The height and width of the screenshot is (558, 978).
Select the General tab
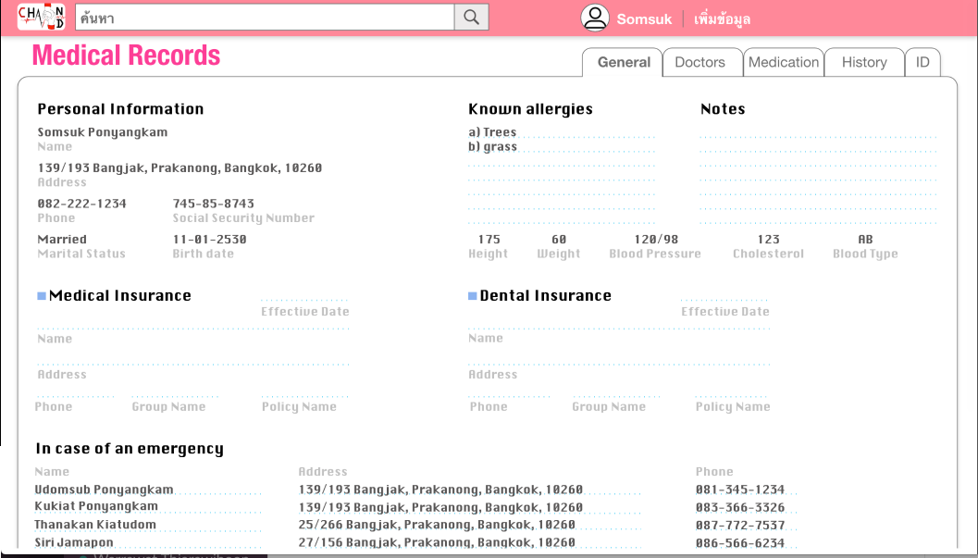pyautogui.click(x=624, y=62)
